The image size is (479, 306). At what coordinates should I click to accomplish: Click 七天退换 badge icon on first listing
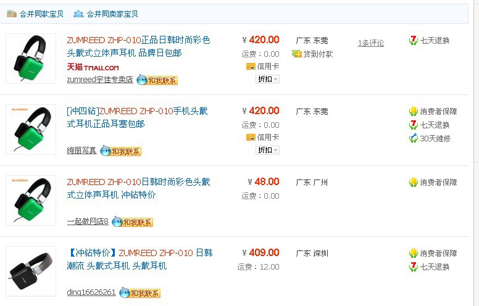[x=414, y=40]
